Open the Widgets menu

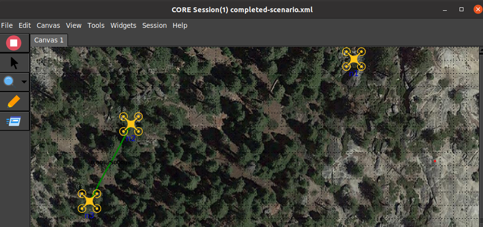click(123, 25)
